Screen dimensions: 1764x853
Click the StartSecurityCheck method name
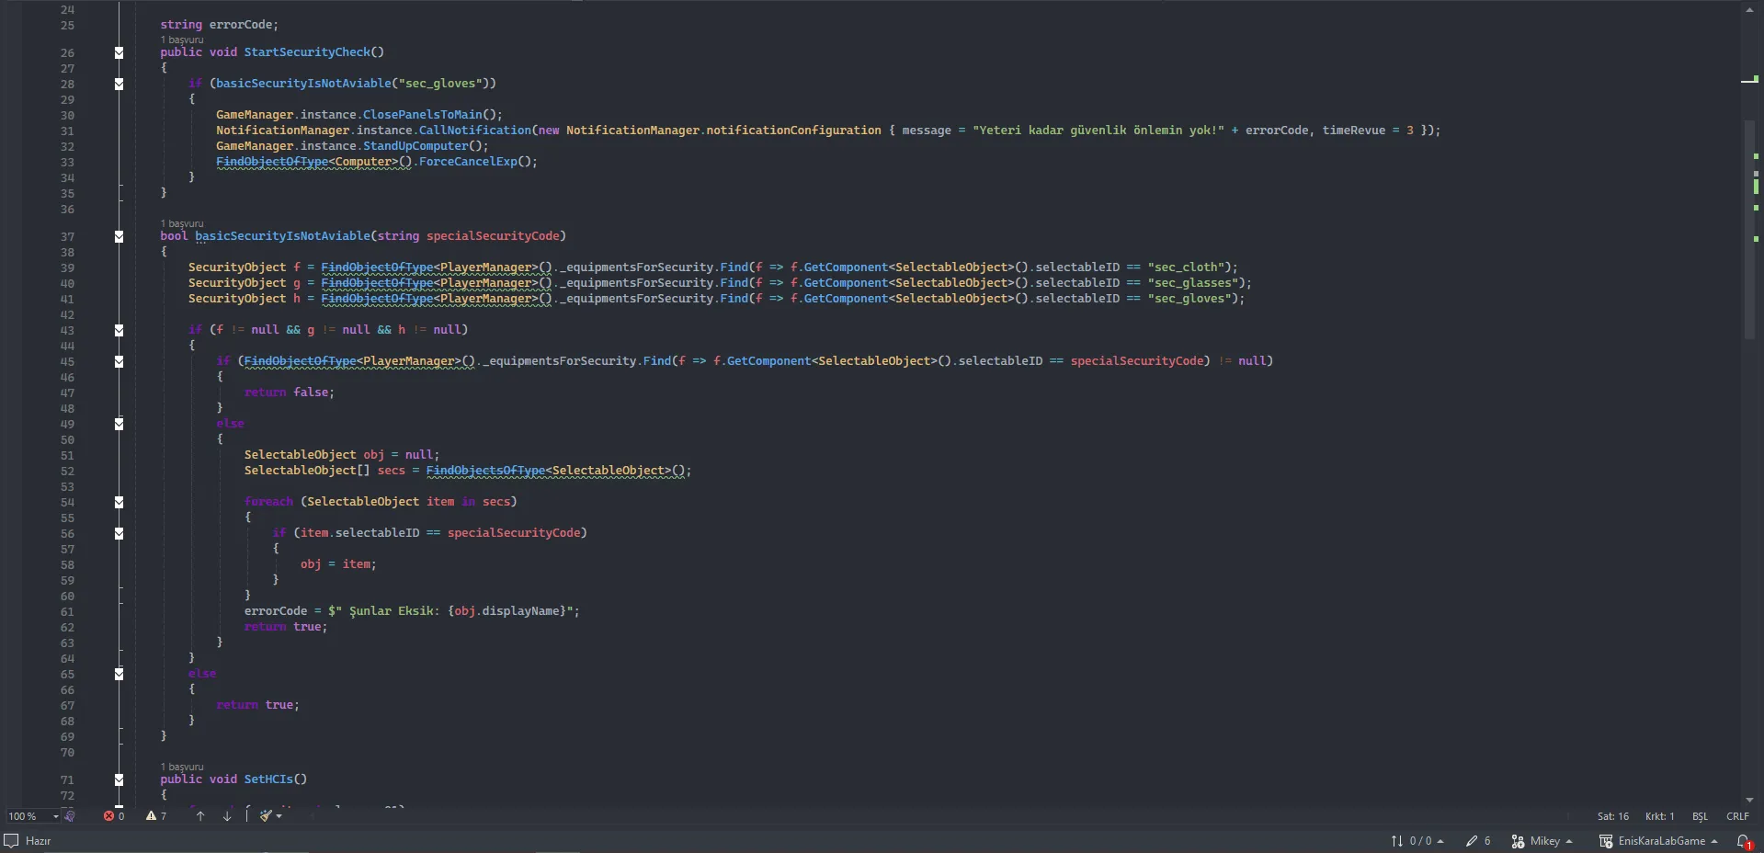pos(307,52)
